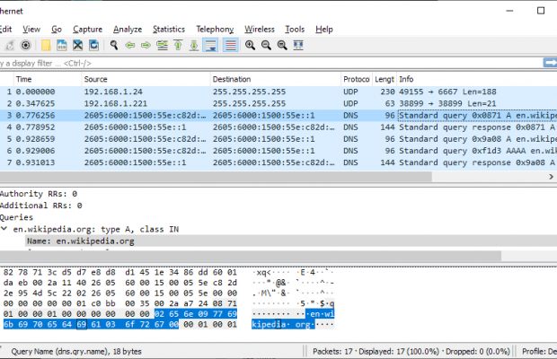
Task: Click inside the display filter field
Action: click(x=270, y=63)
